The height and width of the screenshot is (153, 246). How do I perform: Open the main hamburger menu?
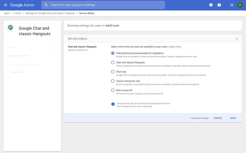click(5, 5)
